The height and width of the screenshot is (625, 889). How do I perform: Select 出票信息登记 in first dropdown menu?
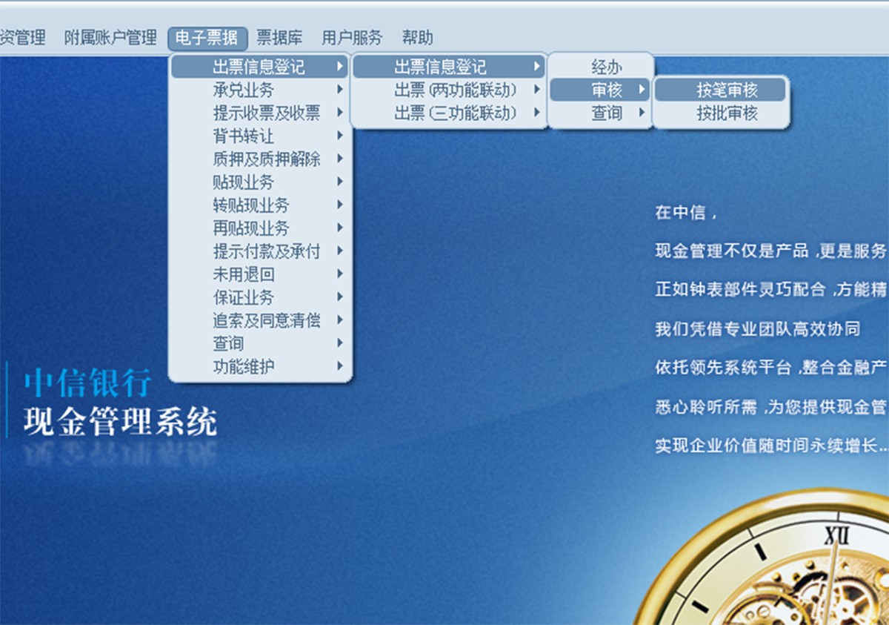coord(260,67)
